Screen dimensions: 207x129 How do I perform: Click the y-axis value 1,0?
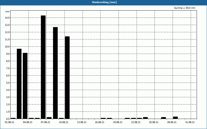pos(8,112)
